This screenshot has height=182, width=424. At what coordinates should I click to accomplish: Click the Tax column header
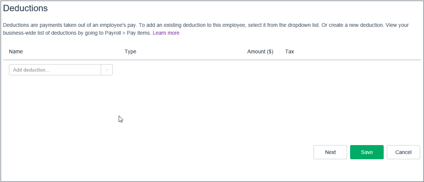coord(289,51)
